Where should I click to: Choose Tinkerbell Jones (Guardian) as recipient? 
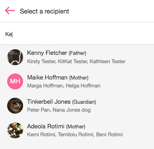[x=77, y=106]
